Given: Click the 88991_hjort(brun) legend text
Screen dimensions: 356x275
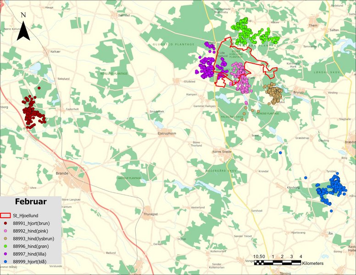Looking at the screenshot, I should (x=33, y=223).
